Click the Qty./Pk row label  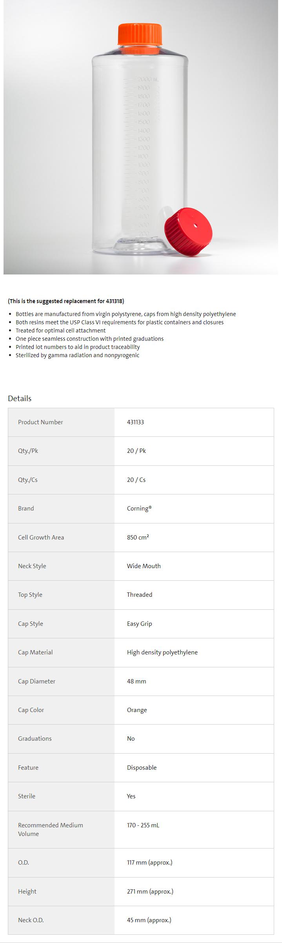pos(28,451)
